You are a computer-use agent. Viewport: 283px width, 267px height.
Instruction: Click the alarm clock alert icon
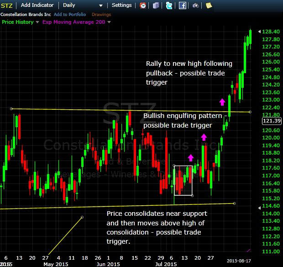click(x=143, y=5)
